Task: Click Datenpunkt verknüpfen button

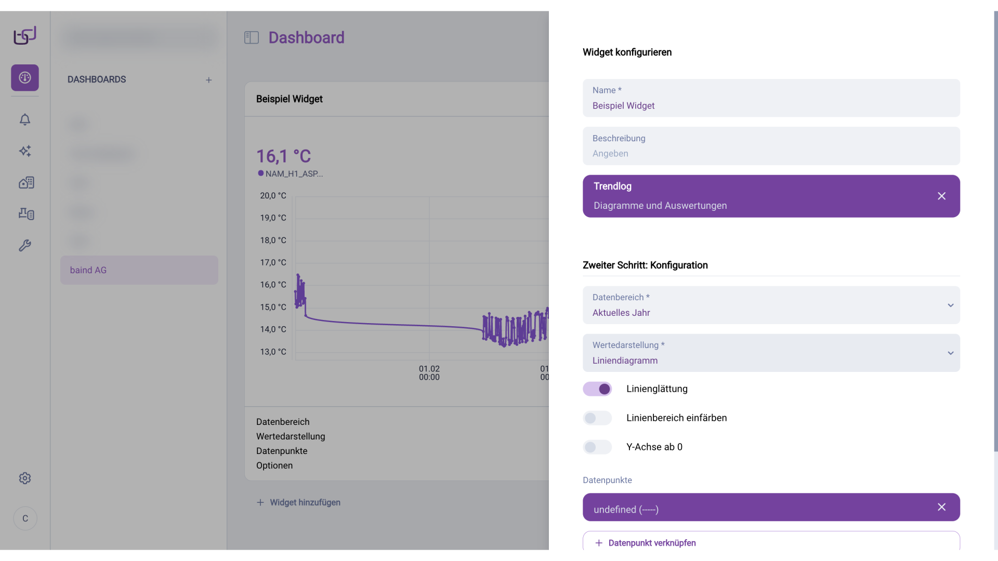Action: [x=771, y=542]
